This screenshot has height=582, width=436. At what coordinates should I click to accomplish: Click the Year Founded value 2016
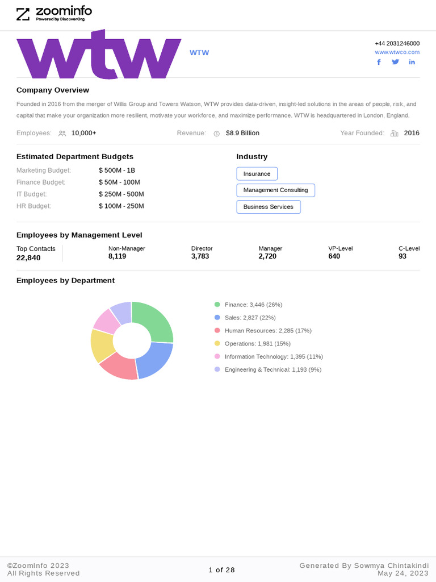pos(412,133)
